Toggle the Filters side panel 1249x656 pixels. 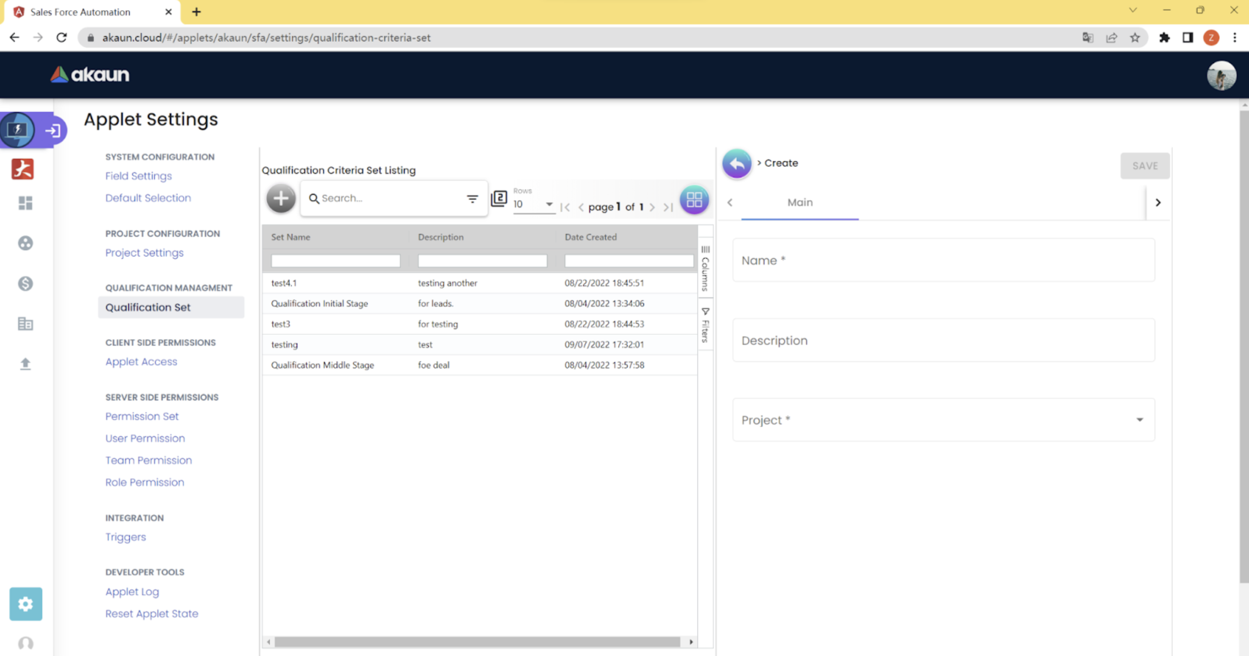coord(705,325)
